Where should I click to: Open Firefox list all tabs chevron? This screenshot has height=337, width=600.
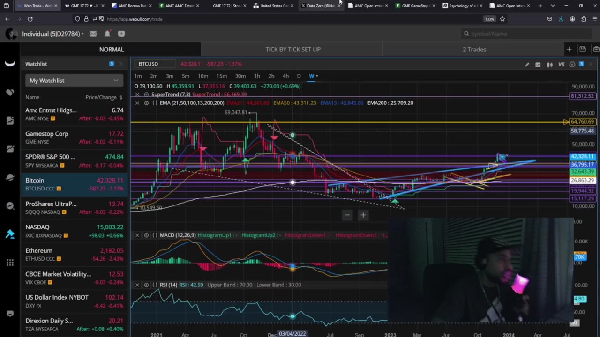553,6
